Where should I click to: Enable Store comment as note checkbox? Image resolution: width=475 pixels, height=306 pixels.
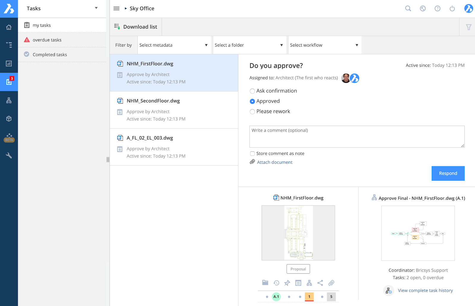point(252,153)
